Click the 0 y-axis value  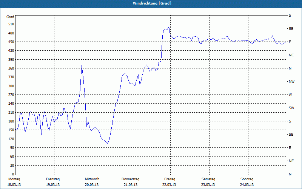click(x=13, y=174)
